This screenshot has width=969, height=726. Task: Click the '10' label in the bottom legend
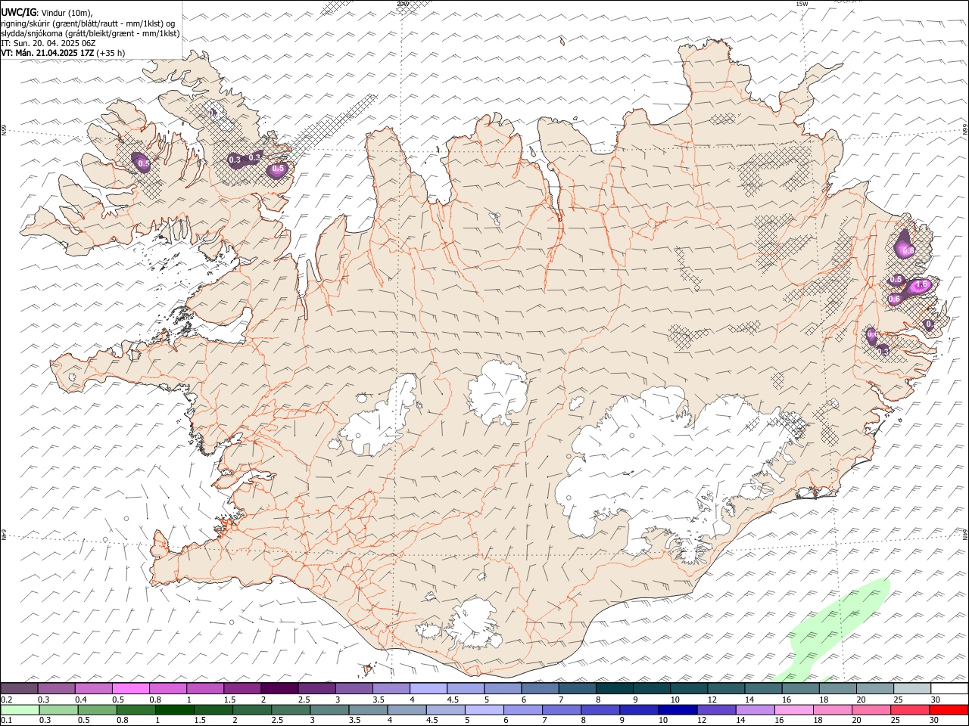663,721
